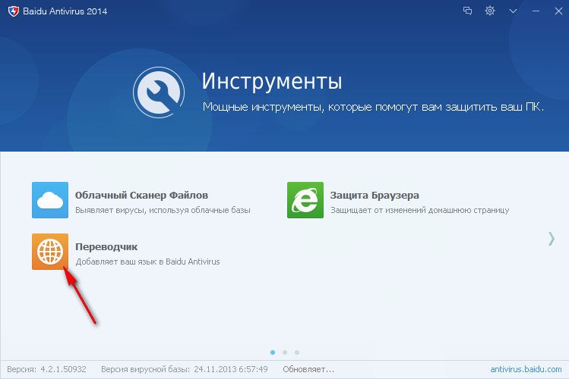
Task: Launch the orange Переводчик globe icon
Action: (x=50, y=252)
